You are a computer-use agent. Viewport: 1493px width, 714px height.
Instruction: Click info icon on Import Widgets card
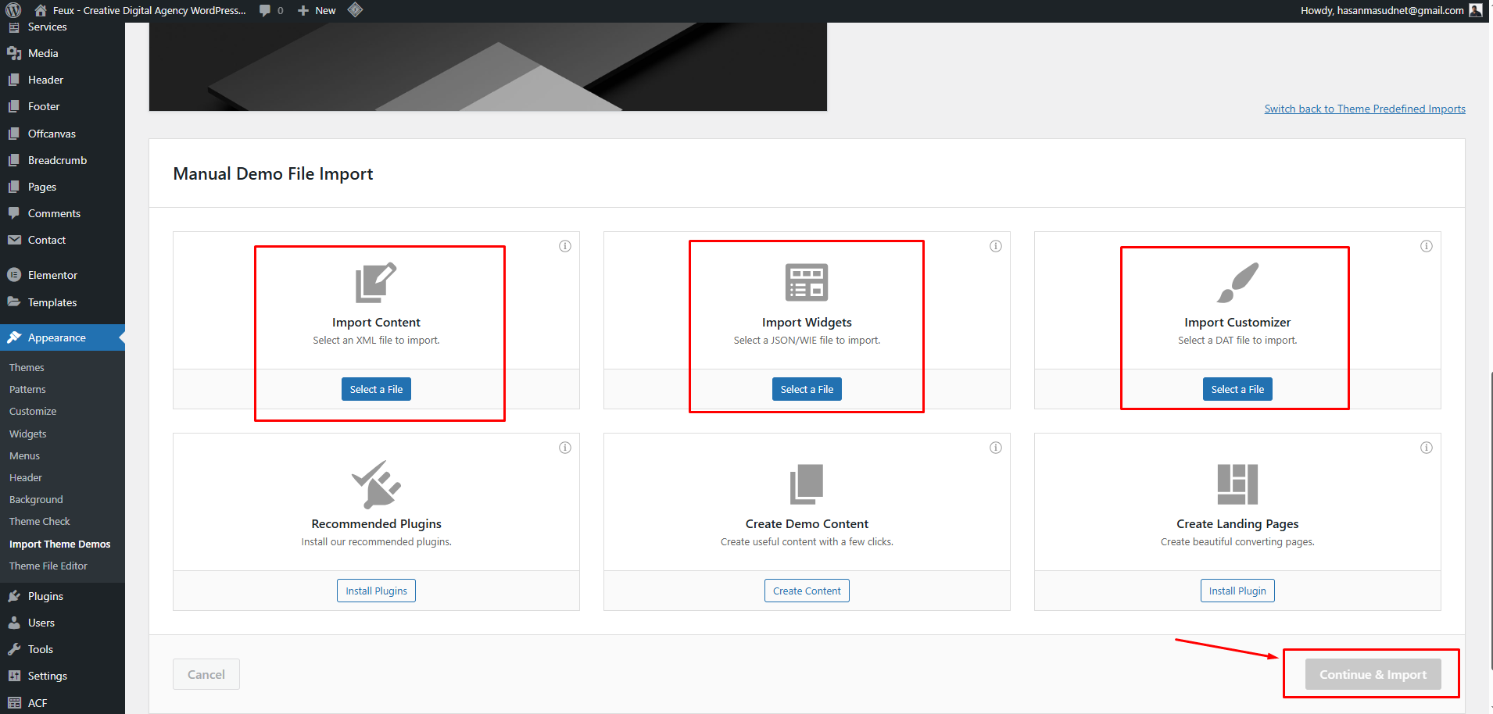(996, 246)
